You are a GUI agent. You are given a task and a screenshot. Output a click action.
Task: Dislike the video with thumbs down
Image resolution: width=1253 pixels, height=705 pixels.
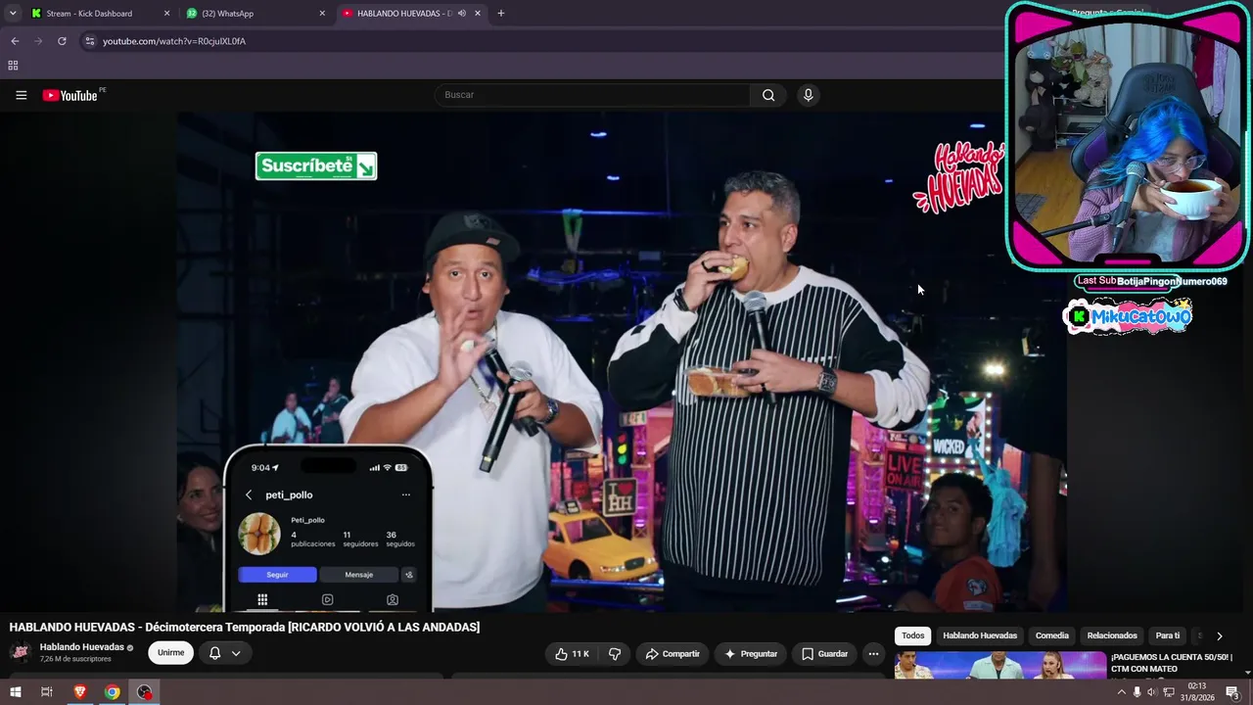pyautogui.click(x=615, y=654)
